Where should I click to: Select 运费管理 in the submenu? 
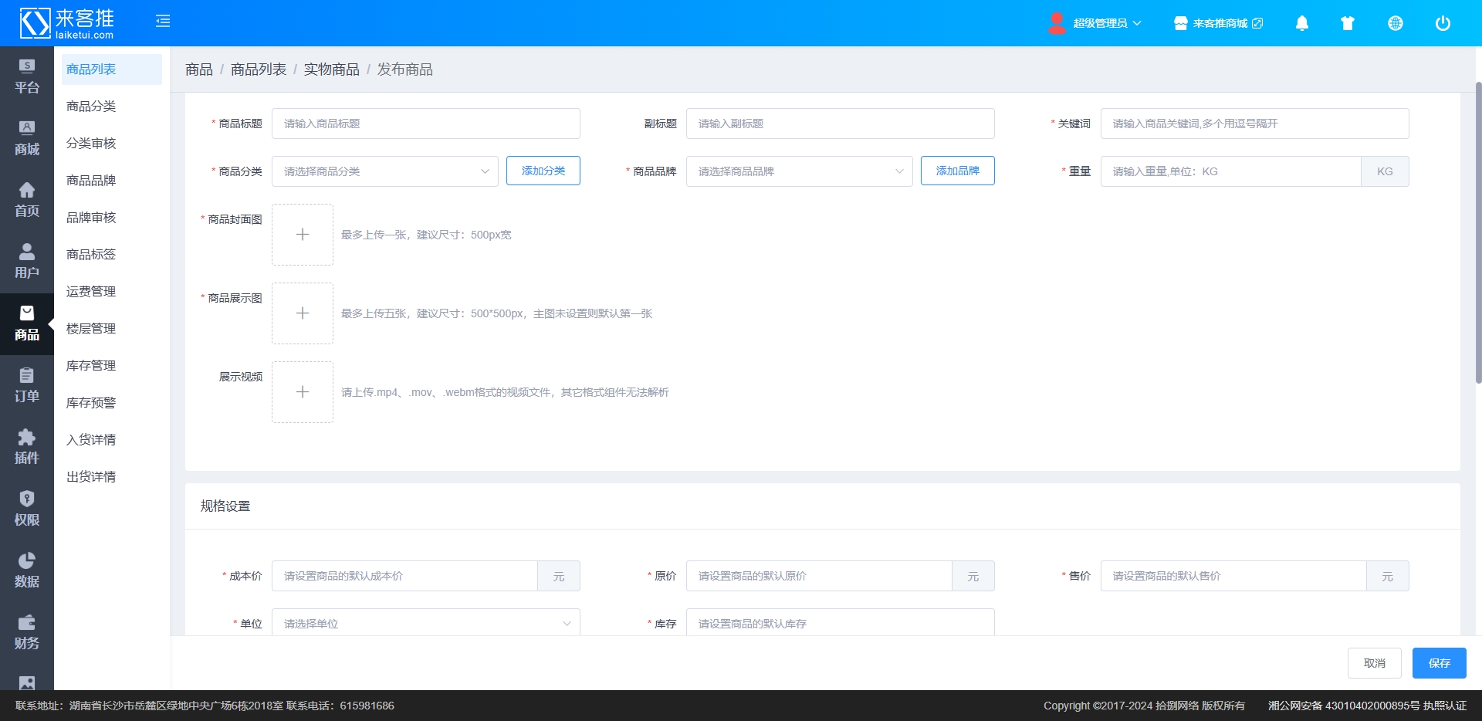pyautogui.click(x=91, y=292)
